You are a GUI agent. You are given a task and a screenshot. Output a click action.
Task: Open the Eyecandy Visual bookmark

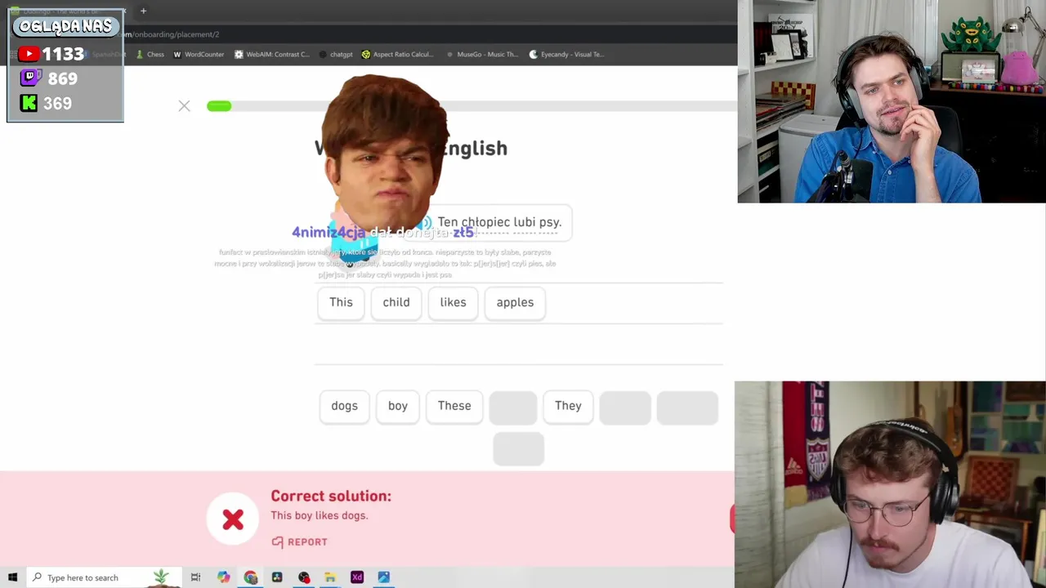click(566, 55)
